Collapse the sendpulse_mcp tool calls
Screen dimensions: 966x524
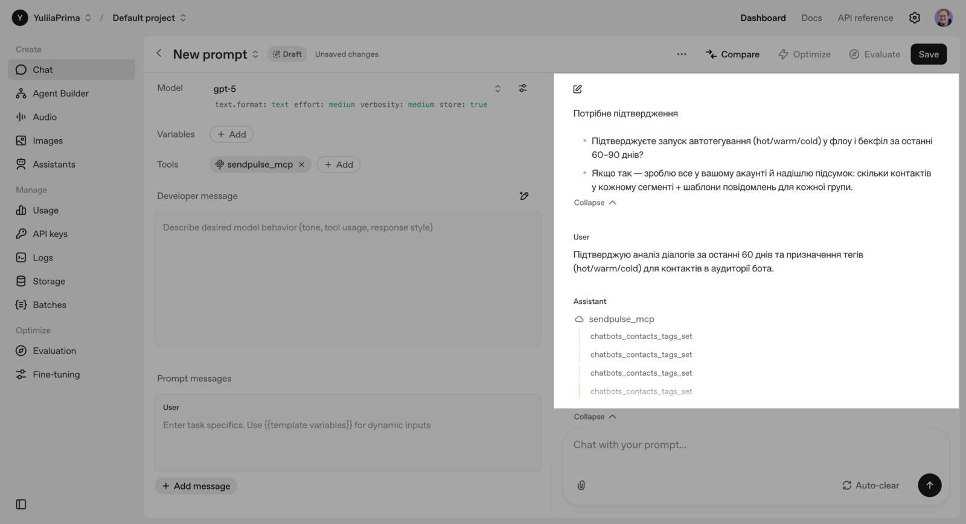pyautogui.click(x=595, y=417)
